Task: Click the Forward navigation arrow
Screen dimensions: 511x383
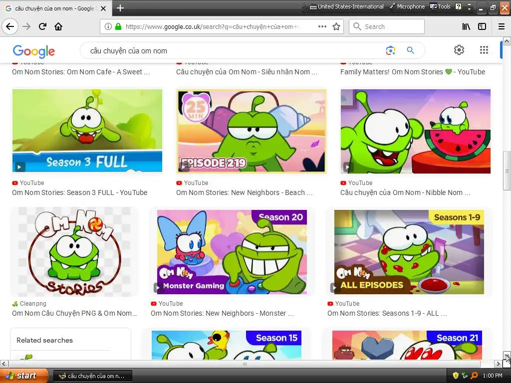Action: pyautogui.click(x=26, y=26)
